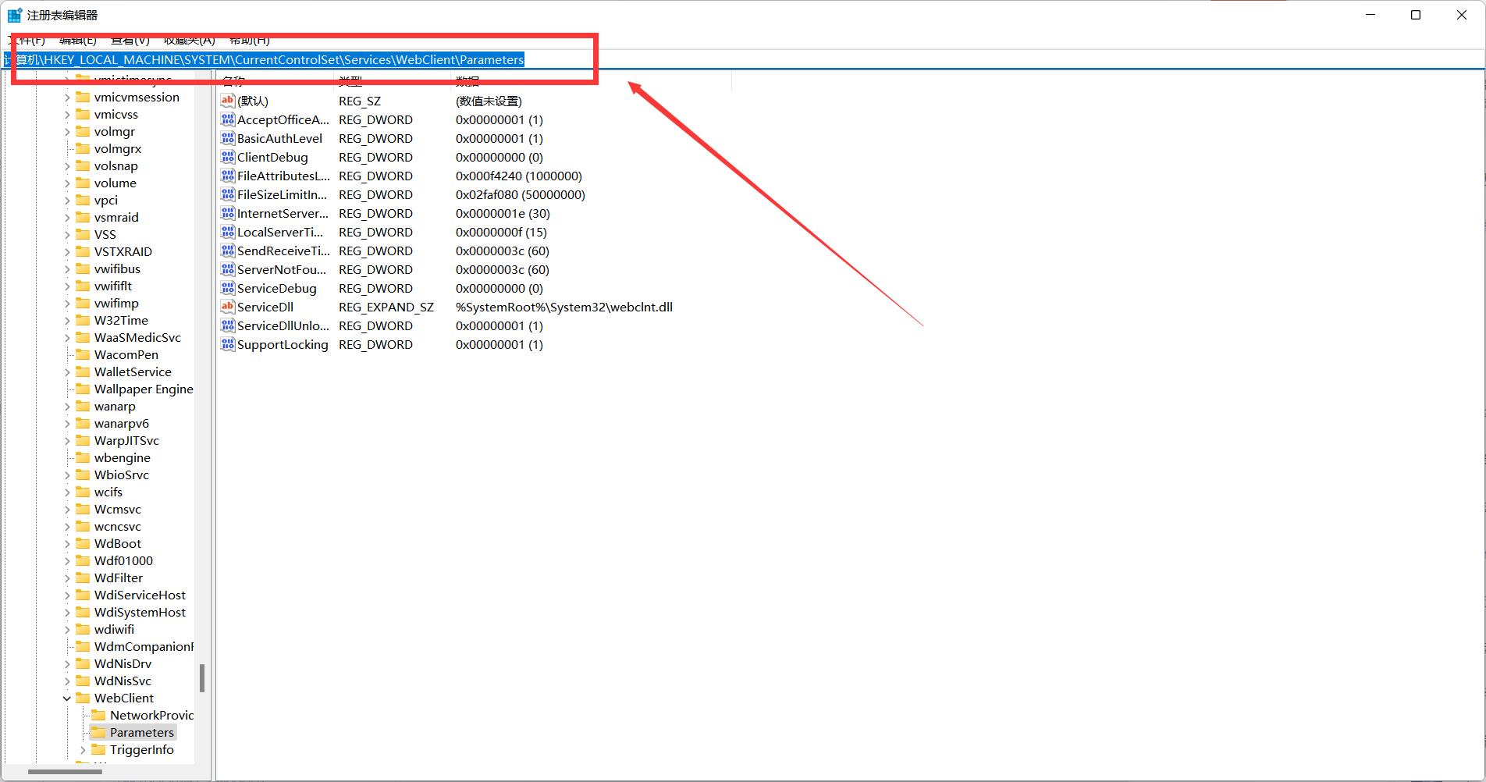Image resolution: width=1486 pixels, height=782 pixels.
Task: Click the folder icon of TriggerInfo key
Action: point(98,749)
